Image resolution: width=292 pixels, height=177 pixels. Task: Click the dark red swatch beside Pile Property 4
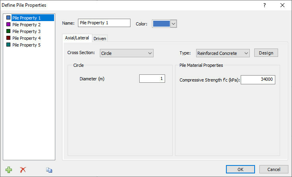point(8,38)
